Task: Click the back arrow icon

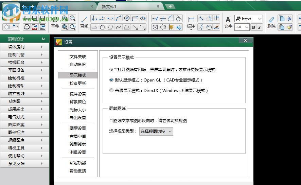Action: [x=7, y=27]
